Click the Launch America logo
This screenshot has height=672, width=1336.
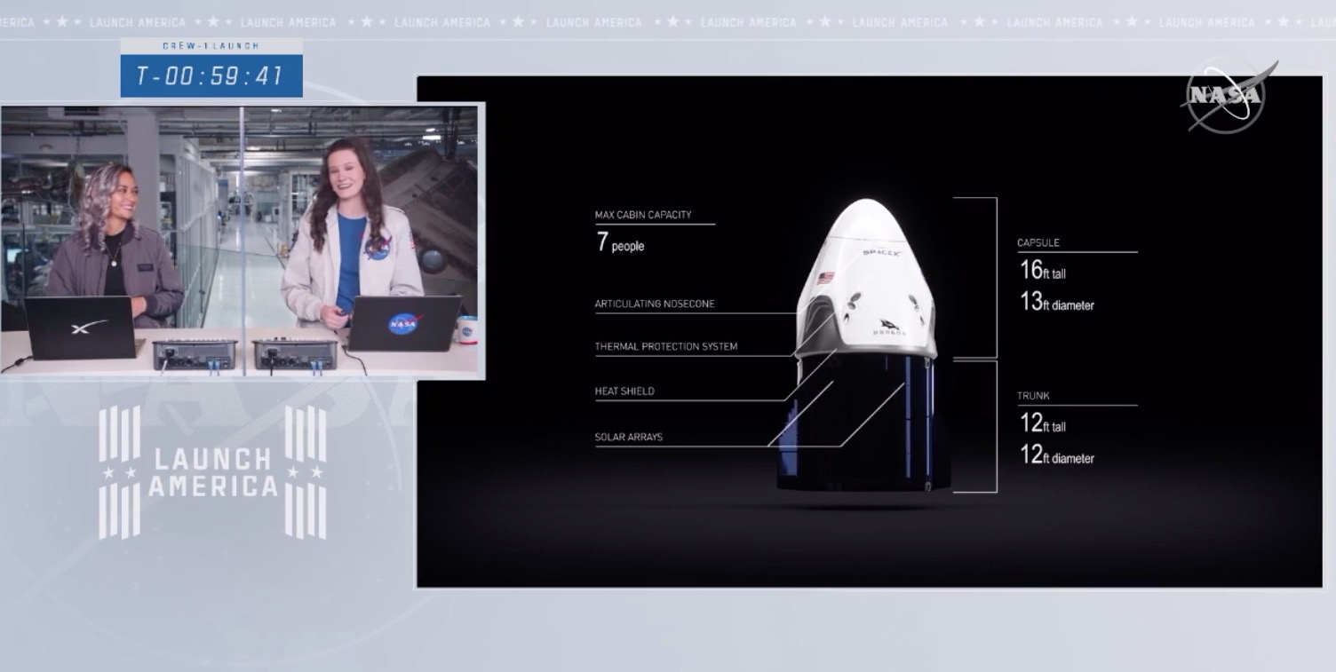point(212,472)
